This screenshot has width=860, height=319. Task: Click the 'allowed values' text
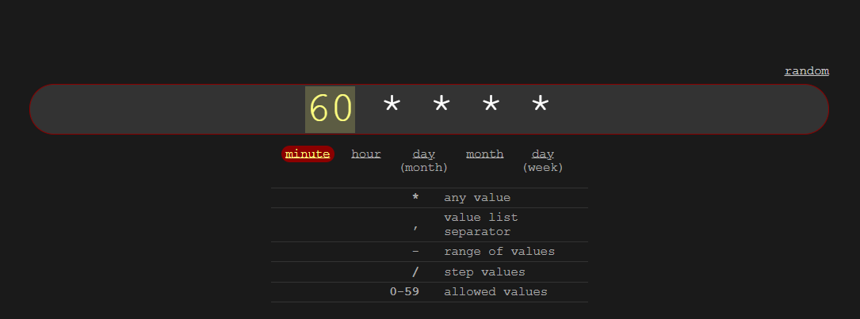coord(495,291)
